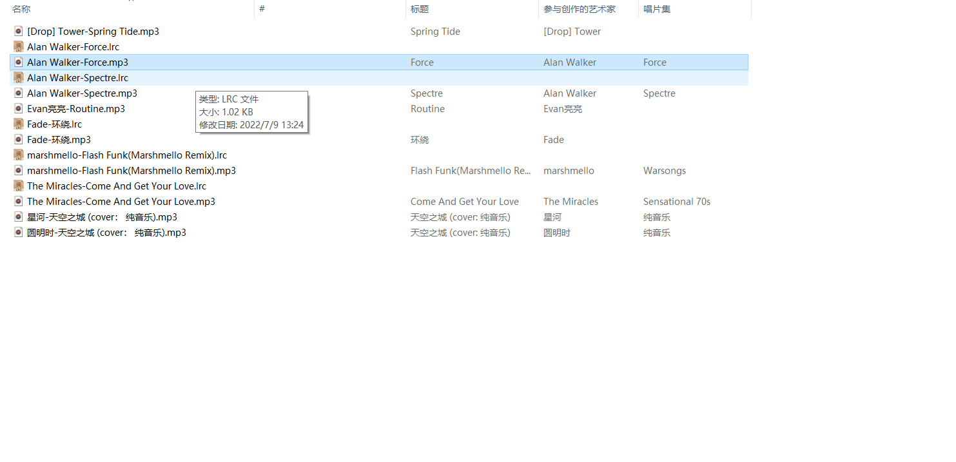
Task: Click the artist cell [Drop] Tower
Action: coord(572,31)
